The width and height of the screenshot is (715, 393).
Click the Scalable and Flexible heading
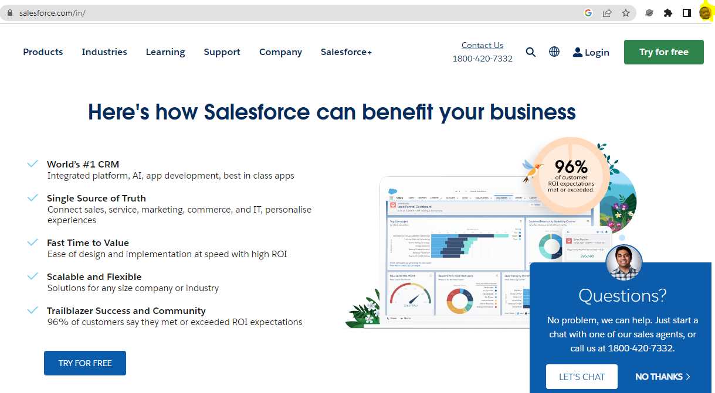pyautogui.click(x=94, y=277)
